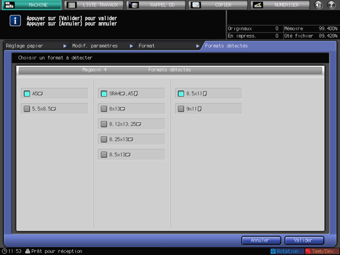Screen dimensions: 340x255
Task: Select the 8.25x13 format option
Action: pos(132,139)
